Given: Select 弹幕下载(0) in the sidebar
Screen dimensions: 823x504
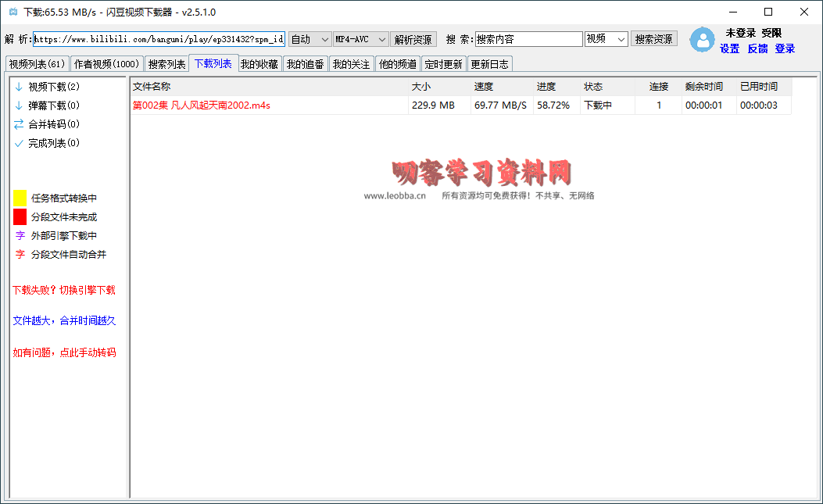Looking at the screenshot, I should click(54, 105).
